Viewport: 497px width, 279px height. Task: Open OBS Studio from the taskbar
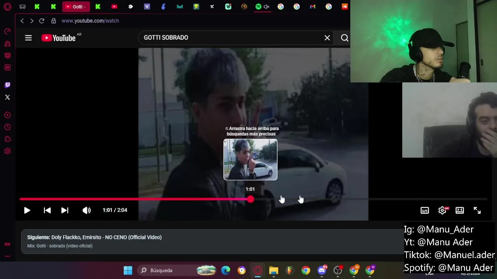[338, 270]
